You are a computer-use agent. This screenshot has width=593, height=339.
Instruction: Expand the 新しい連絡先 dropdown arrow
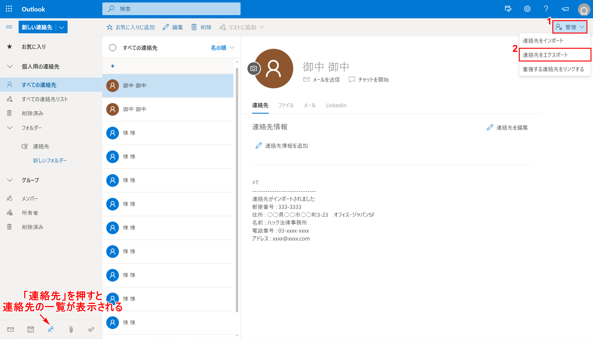click(x=62, y=27)
